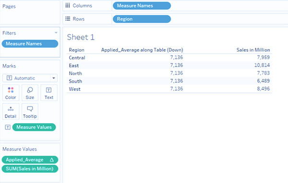Viewport: 288px width, 183px height.
Task: Click the delta icon on Applied_Average pill
Action: coord(52,160)
